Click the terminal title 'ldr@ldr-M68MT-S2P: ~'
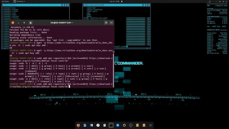Viewport: 229px width, 129px height. (62, 23)
